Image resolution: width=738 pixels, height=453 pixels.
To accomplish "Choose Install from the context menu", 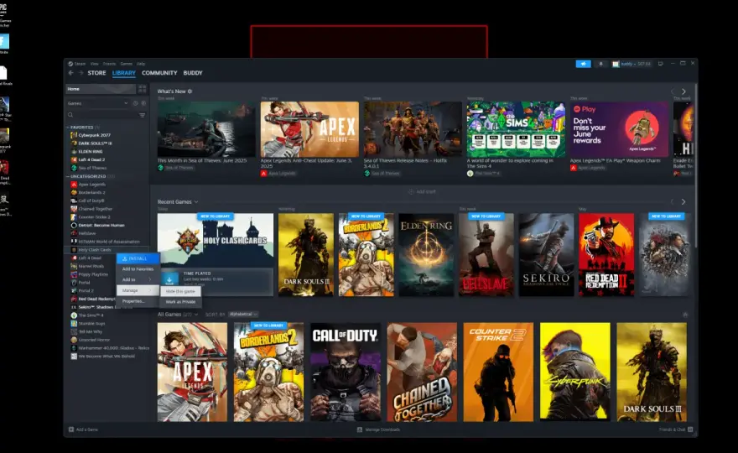I will click(138, 258).
